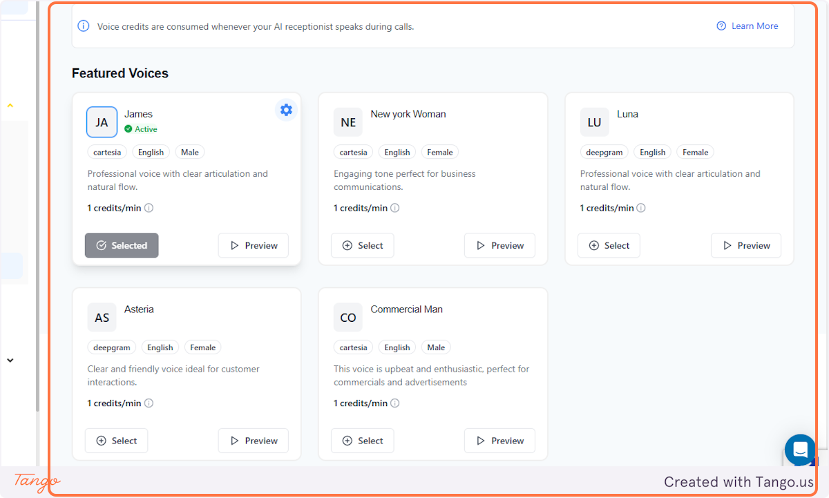The width and height of the screenshot is (829, 498).
Task: Select the New york Woman voice
Action: [x=362, y=245]
